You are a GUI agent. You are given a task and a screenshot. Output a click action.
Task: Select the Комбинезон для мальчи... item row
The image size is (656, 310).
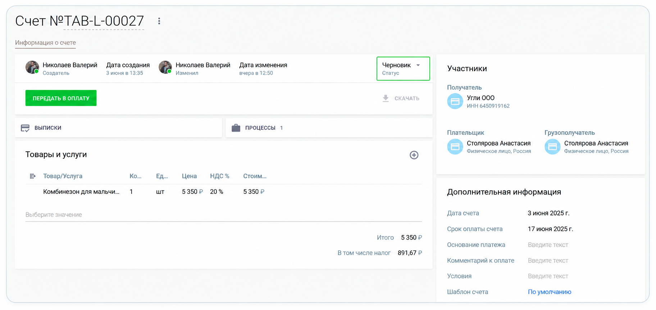(x=223, y=192)
